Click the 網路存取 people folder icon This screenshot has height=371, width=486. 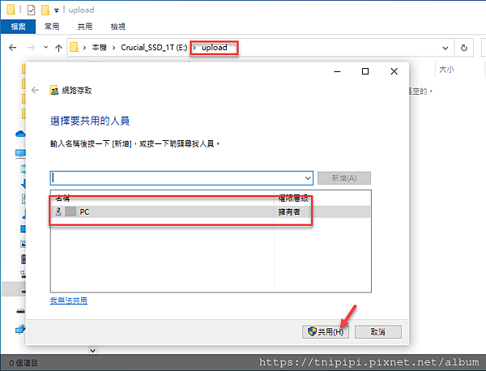[x=54, y=90]
